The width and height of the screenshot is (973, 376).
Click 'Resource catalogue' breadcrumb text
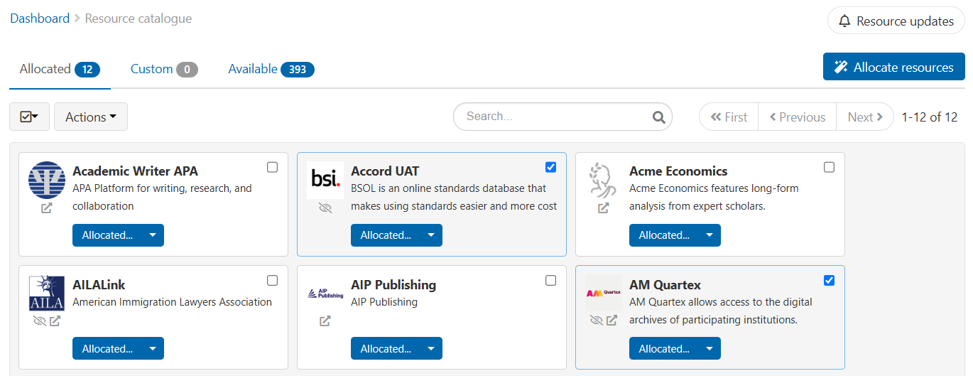138,18
